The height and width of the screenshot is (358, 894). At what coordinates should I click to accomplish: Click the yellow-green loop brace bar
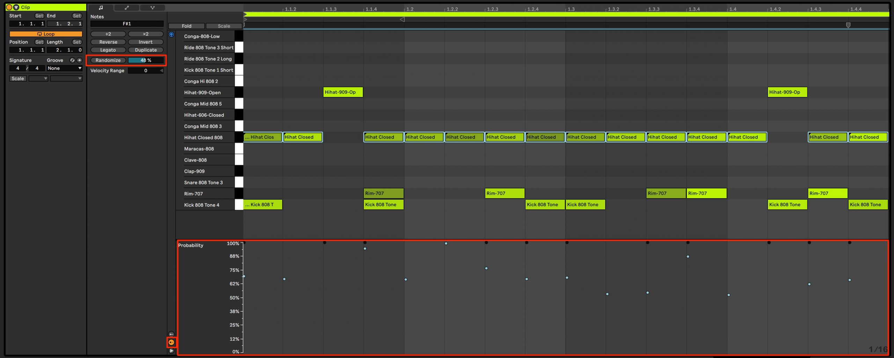click(x=566, y=14)
